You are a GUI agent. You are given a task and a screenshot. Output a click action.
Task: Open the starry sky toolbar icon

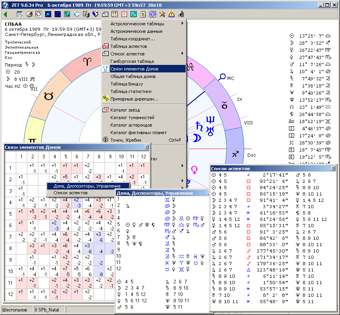point(57,14)
